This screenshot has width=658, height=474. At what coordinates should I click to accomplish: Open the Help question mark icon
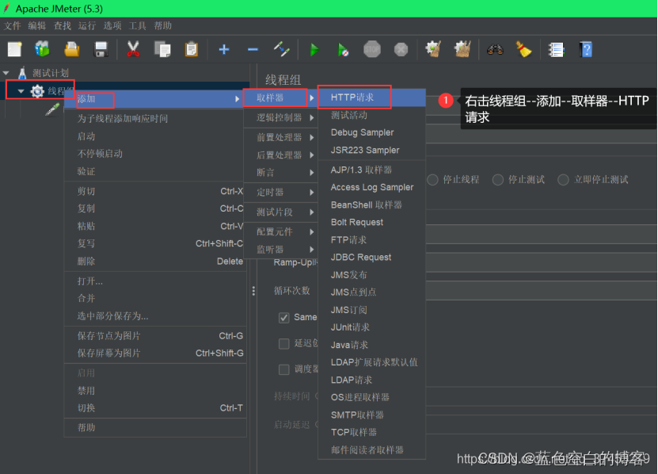point(586,50)
